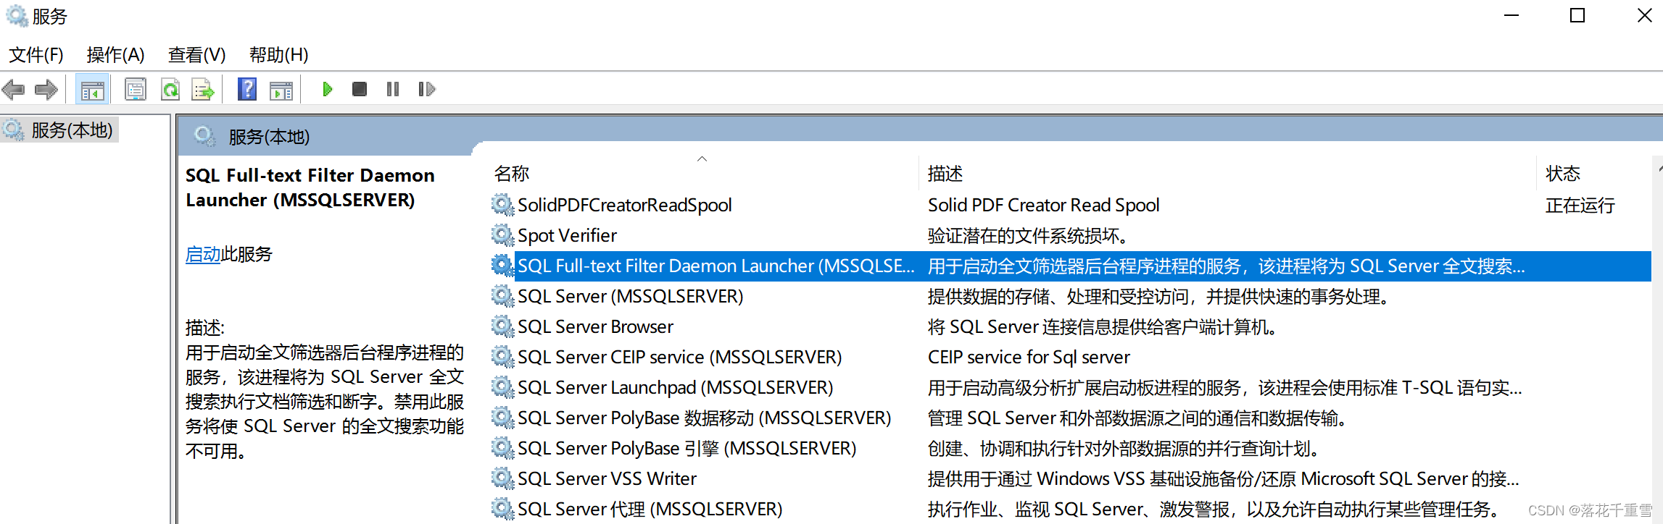Click description 验证潜在的文件系统损坏。
This screenshot has height=524, width=1663.
pyautogui.click(x=1028, y=235)
